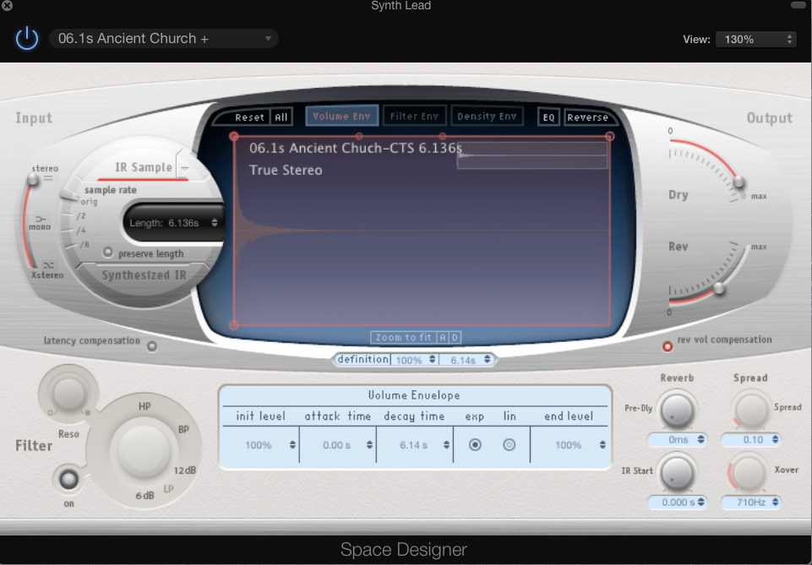
Task: Click the stereo input icon
Action: click(47, 178)
